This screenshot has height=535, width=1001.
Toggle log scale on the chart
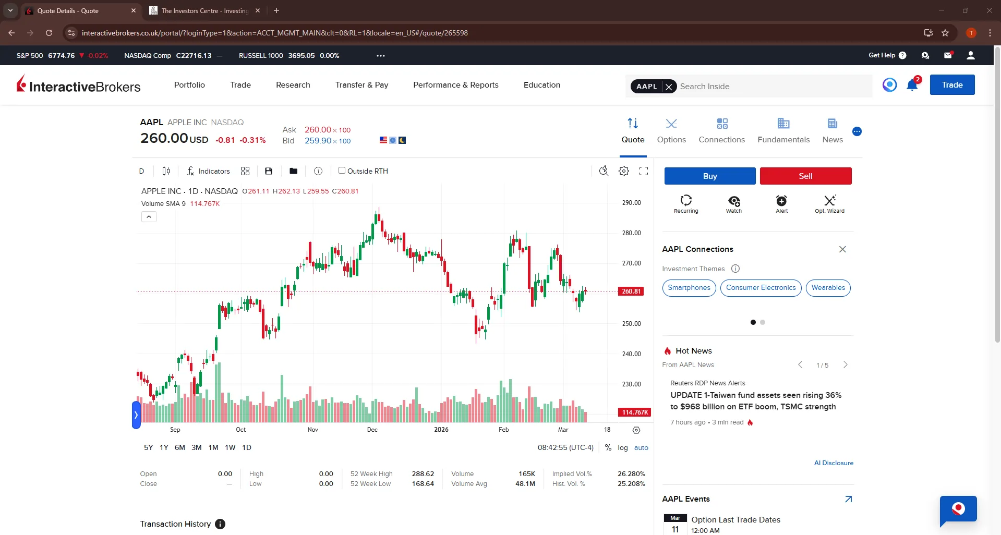tap(623, 448)
